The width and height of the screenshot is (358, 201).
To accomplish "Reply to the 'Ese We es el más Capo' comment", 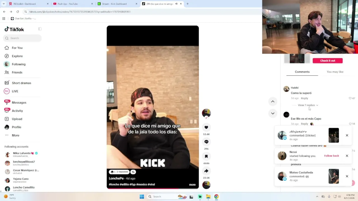I will (x=304, y=124).
